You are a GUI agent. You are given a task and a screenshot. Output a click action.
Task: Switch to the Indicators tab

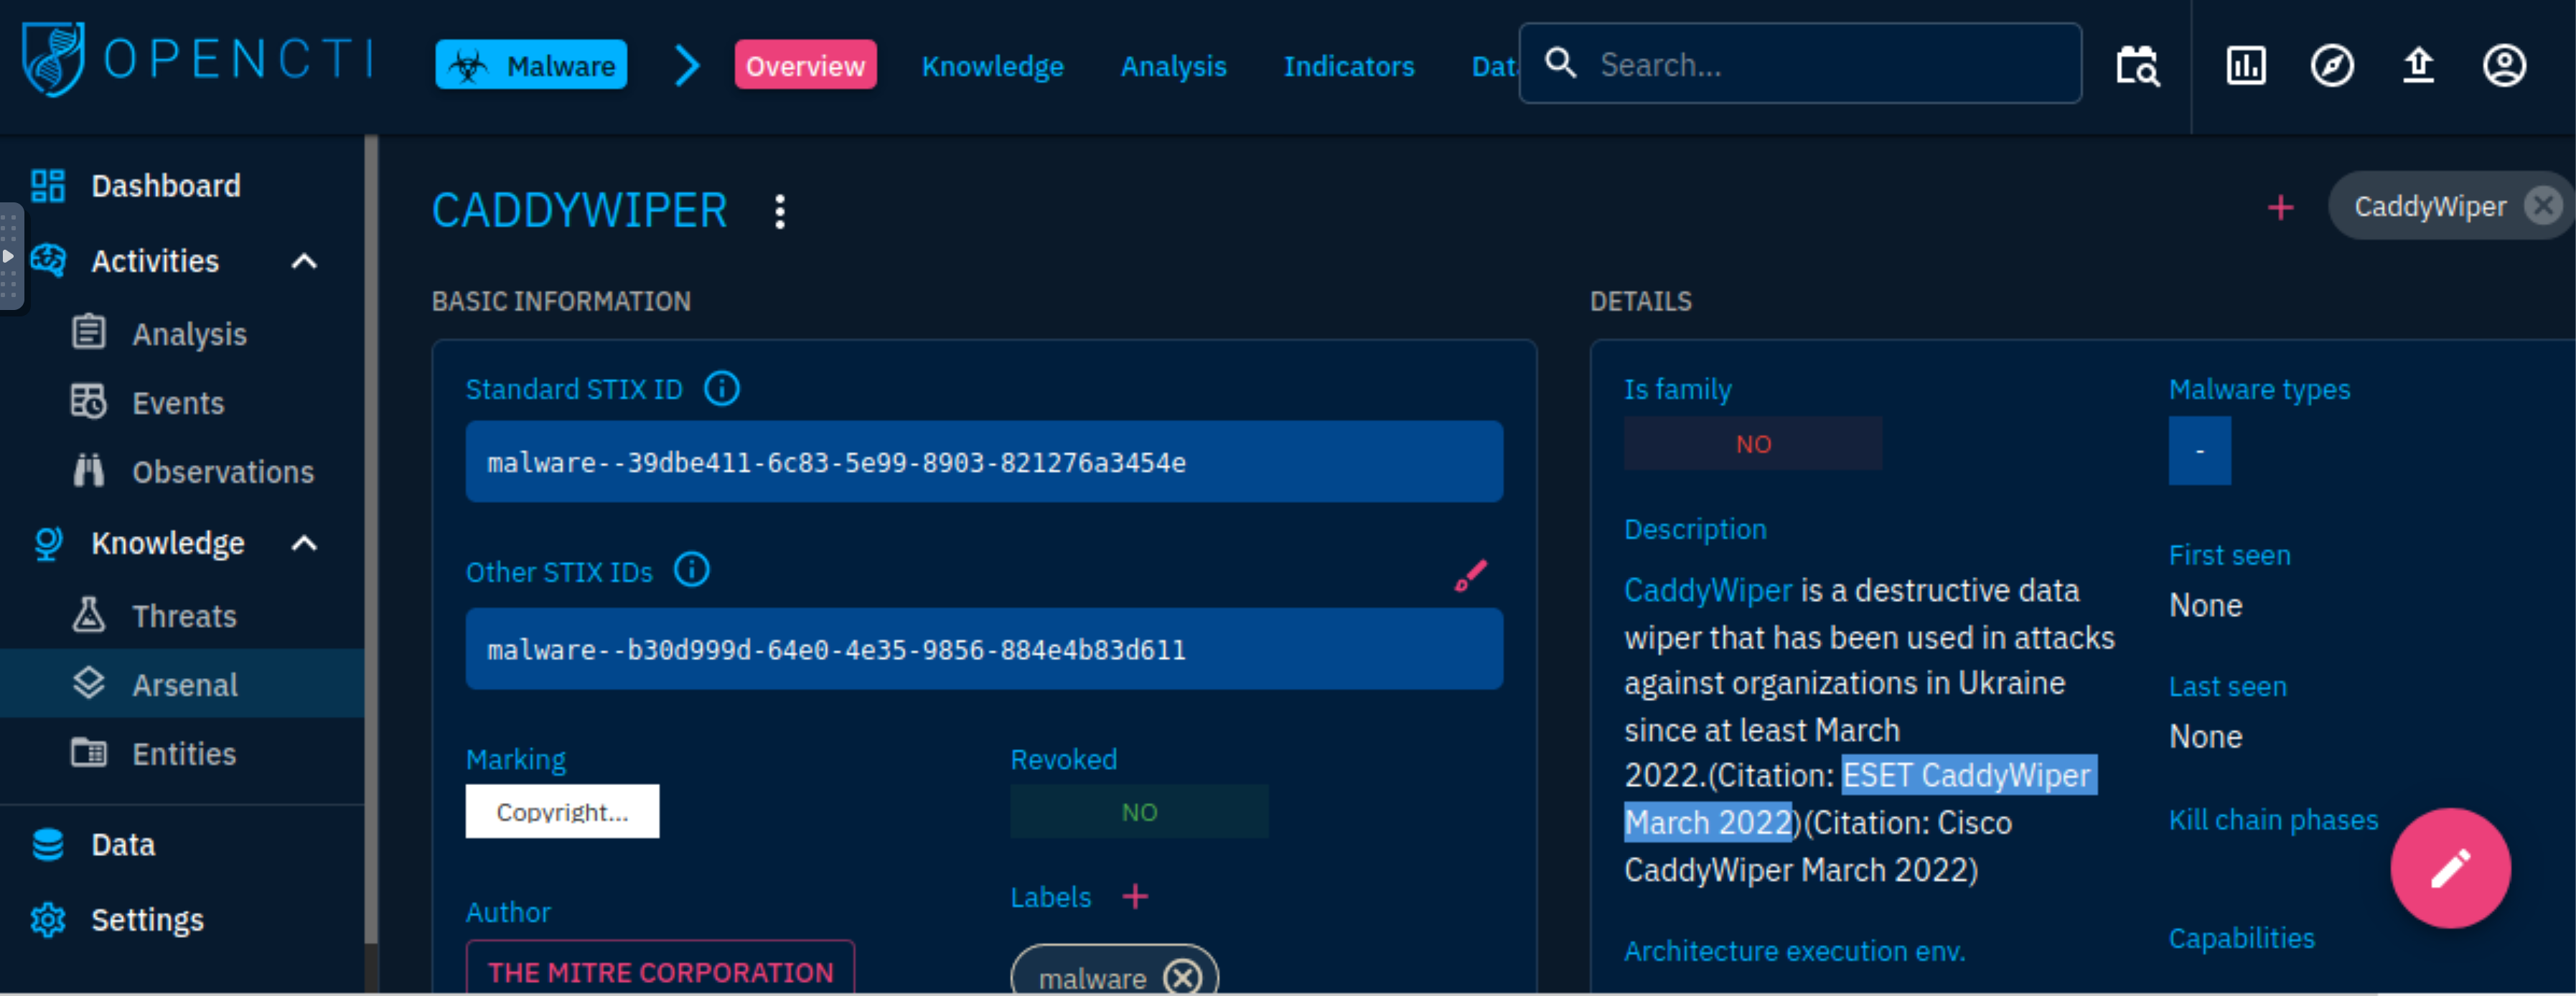[1347, 66]
